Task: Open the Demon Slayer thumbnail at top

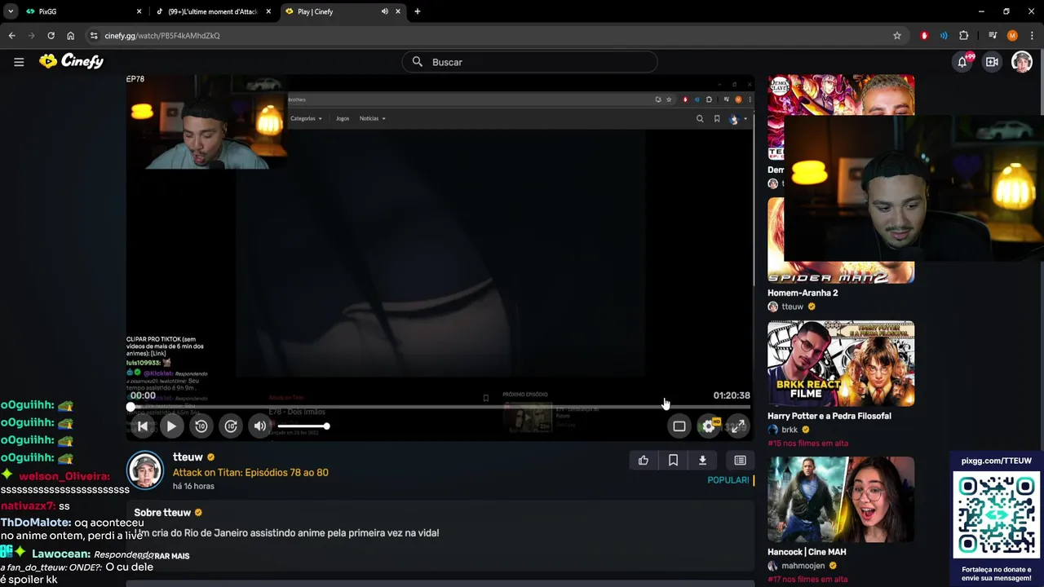Action: coord(841,118)
